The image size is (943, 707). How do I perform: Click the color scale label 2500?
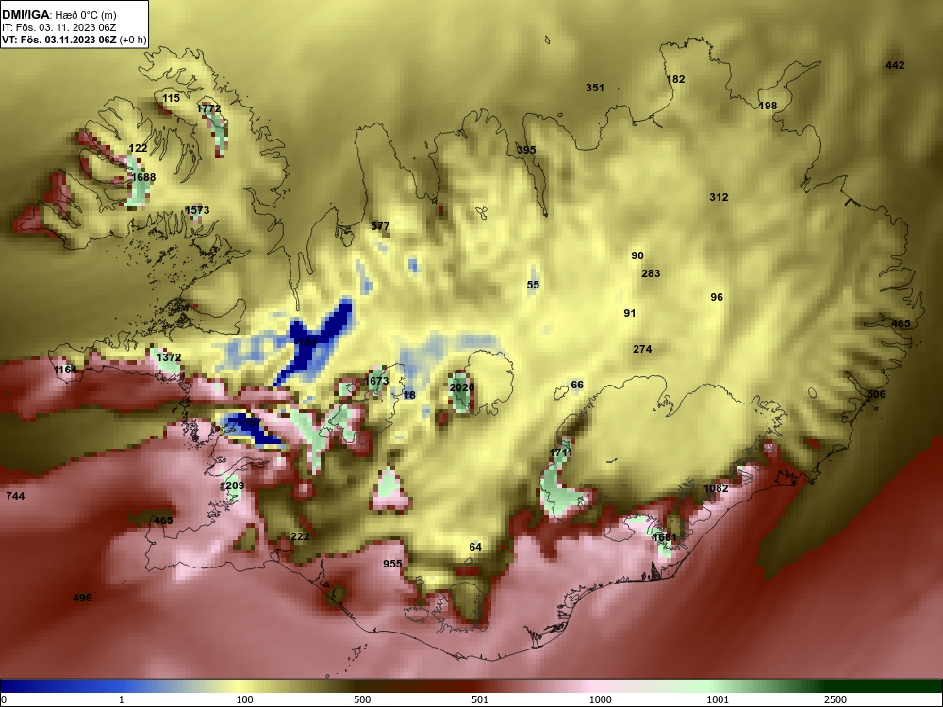click(x=835, y=699)
